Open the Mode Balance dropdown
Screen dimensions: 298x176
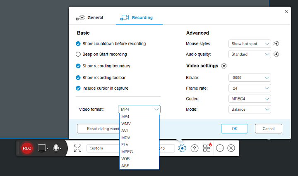[250, 109]
